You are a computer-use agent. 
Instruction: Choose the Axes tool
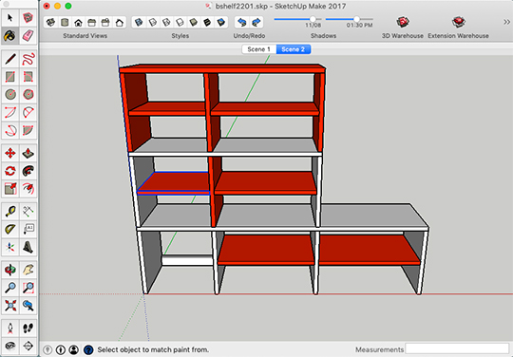pos(10,247)
